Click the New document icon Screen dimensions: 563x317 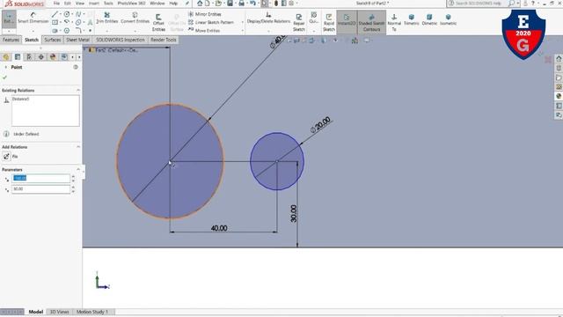pos(208,4)
